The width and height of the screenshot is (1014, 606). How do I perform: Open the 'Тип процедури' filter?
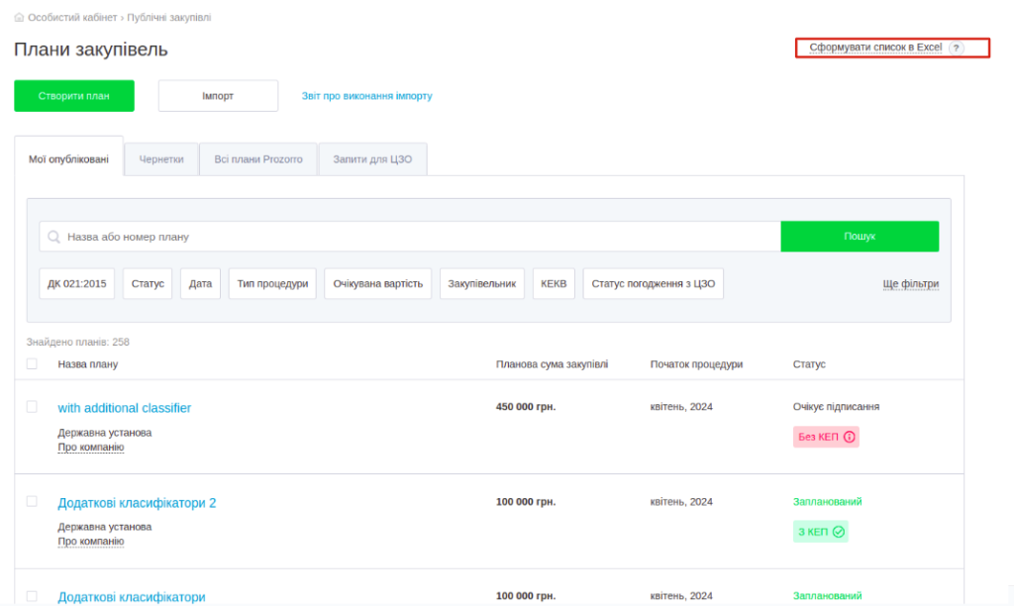272,283
